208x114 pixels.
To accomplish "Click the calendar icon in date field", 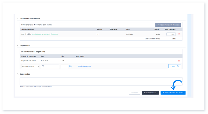I will coord(43,66).
